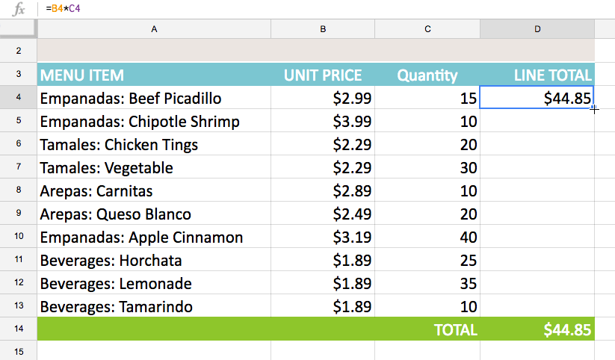This screenshot has height=360, width=615.
Task: Click the formula bar showing =B4*C4
Action: [x=299, y=10]
